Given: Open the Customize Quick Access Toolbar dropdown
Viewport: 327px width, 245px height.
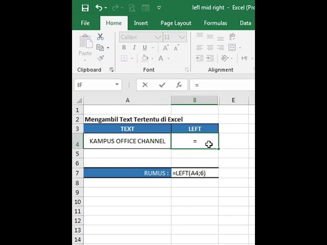Looking at the screenshot, I should click(x=159, y=8).
